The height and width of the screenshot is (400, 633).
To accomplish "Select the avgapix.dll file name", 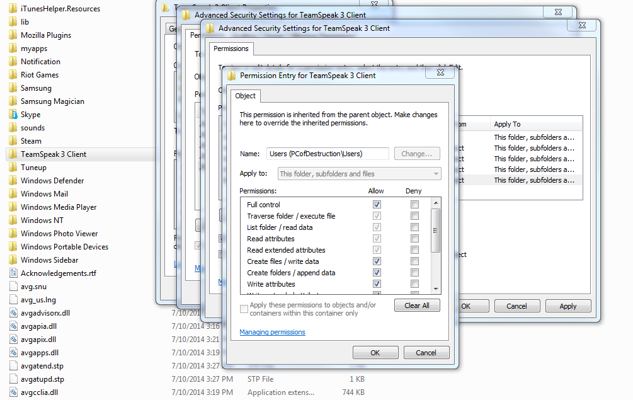I will 38,340.
